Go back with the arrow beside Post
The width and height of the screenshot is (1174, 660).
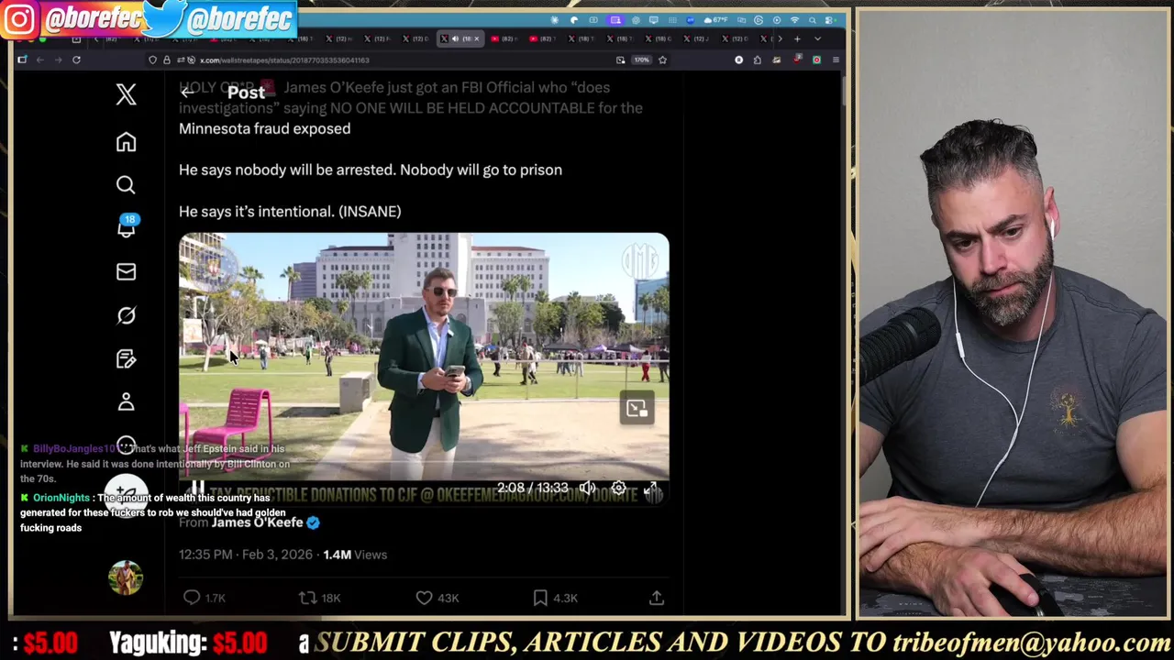click(x=187, y=92)
